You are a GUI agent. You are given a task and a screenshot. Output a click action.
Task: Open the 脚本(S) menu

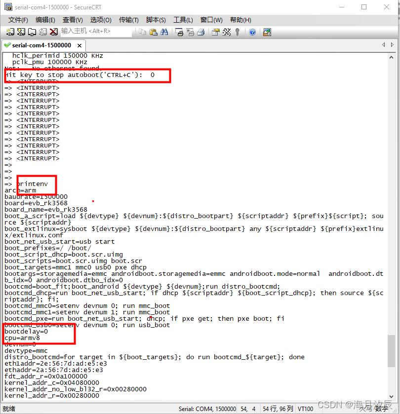point(155,20)
